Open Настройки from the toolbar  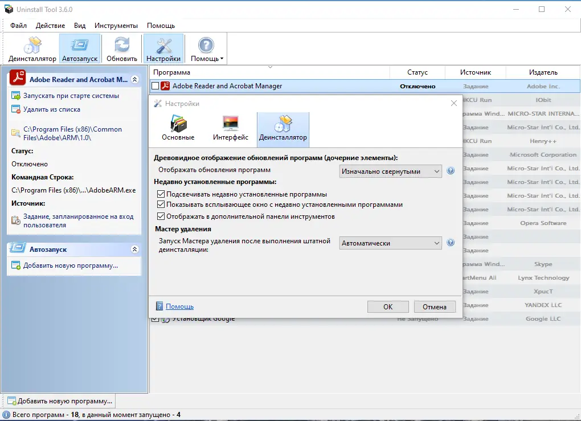[x=163, y=50]
